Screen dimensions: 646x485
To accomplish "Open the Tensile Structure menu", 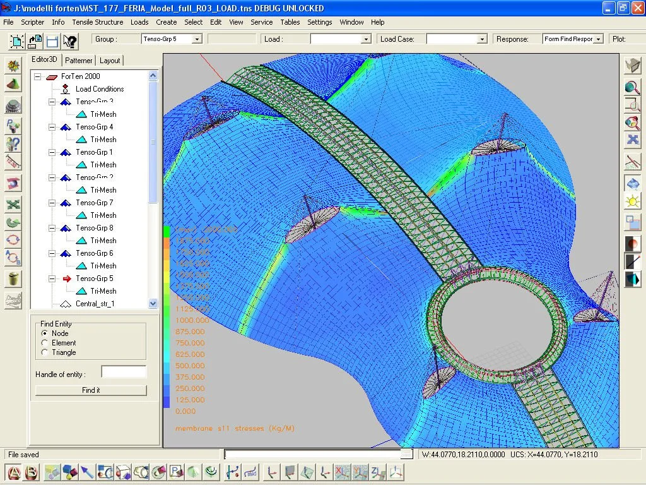I will click(x=98, y=22).
